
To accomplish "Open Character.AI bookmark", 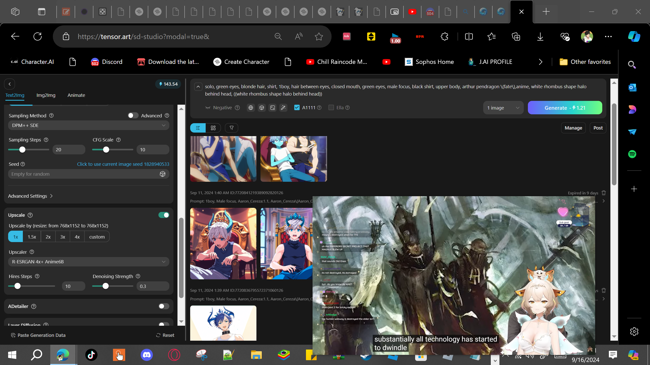I will [32, 62].
